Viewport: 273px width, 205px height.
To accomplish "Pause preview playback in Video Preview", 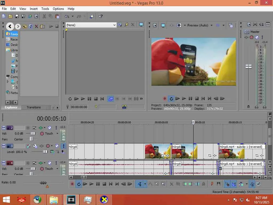I will click(190, 98).
